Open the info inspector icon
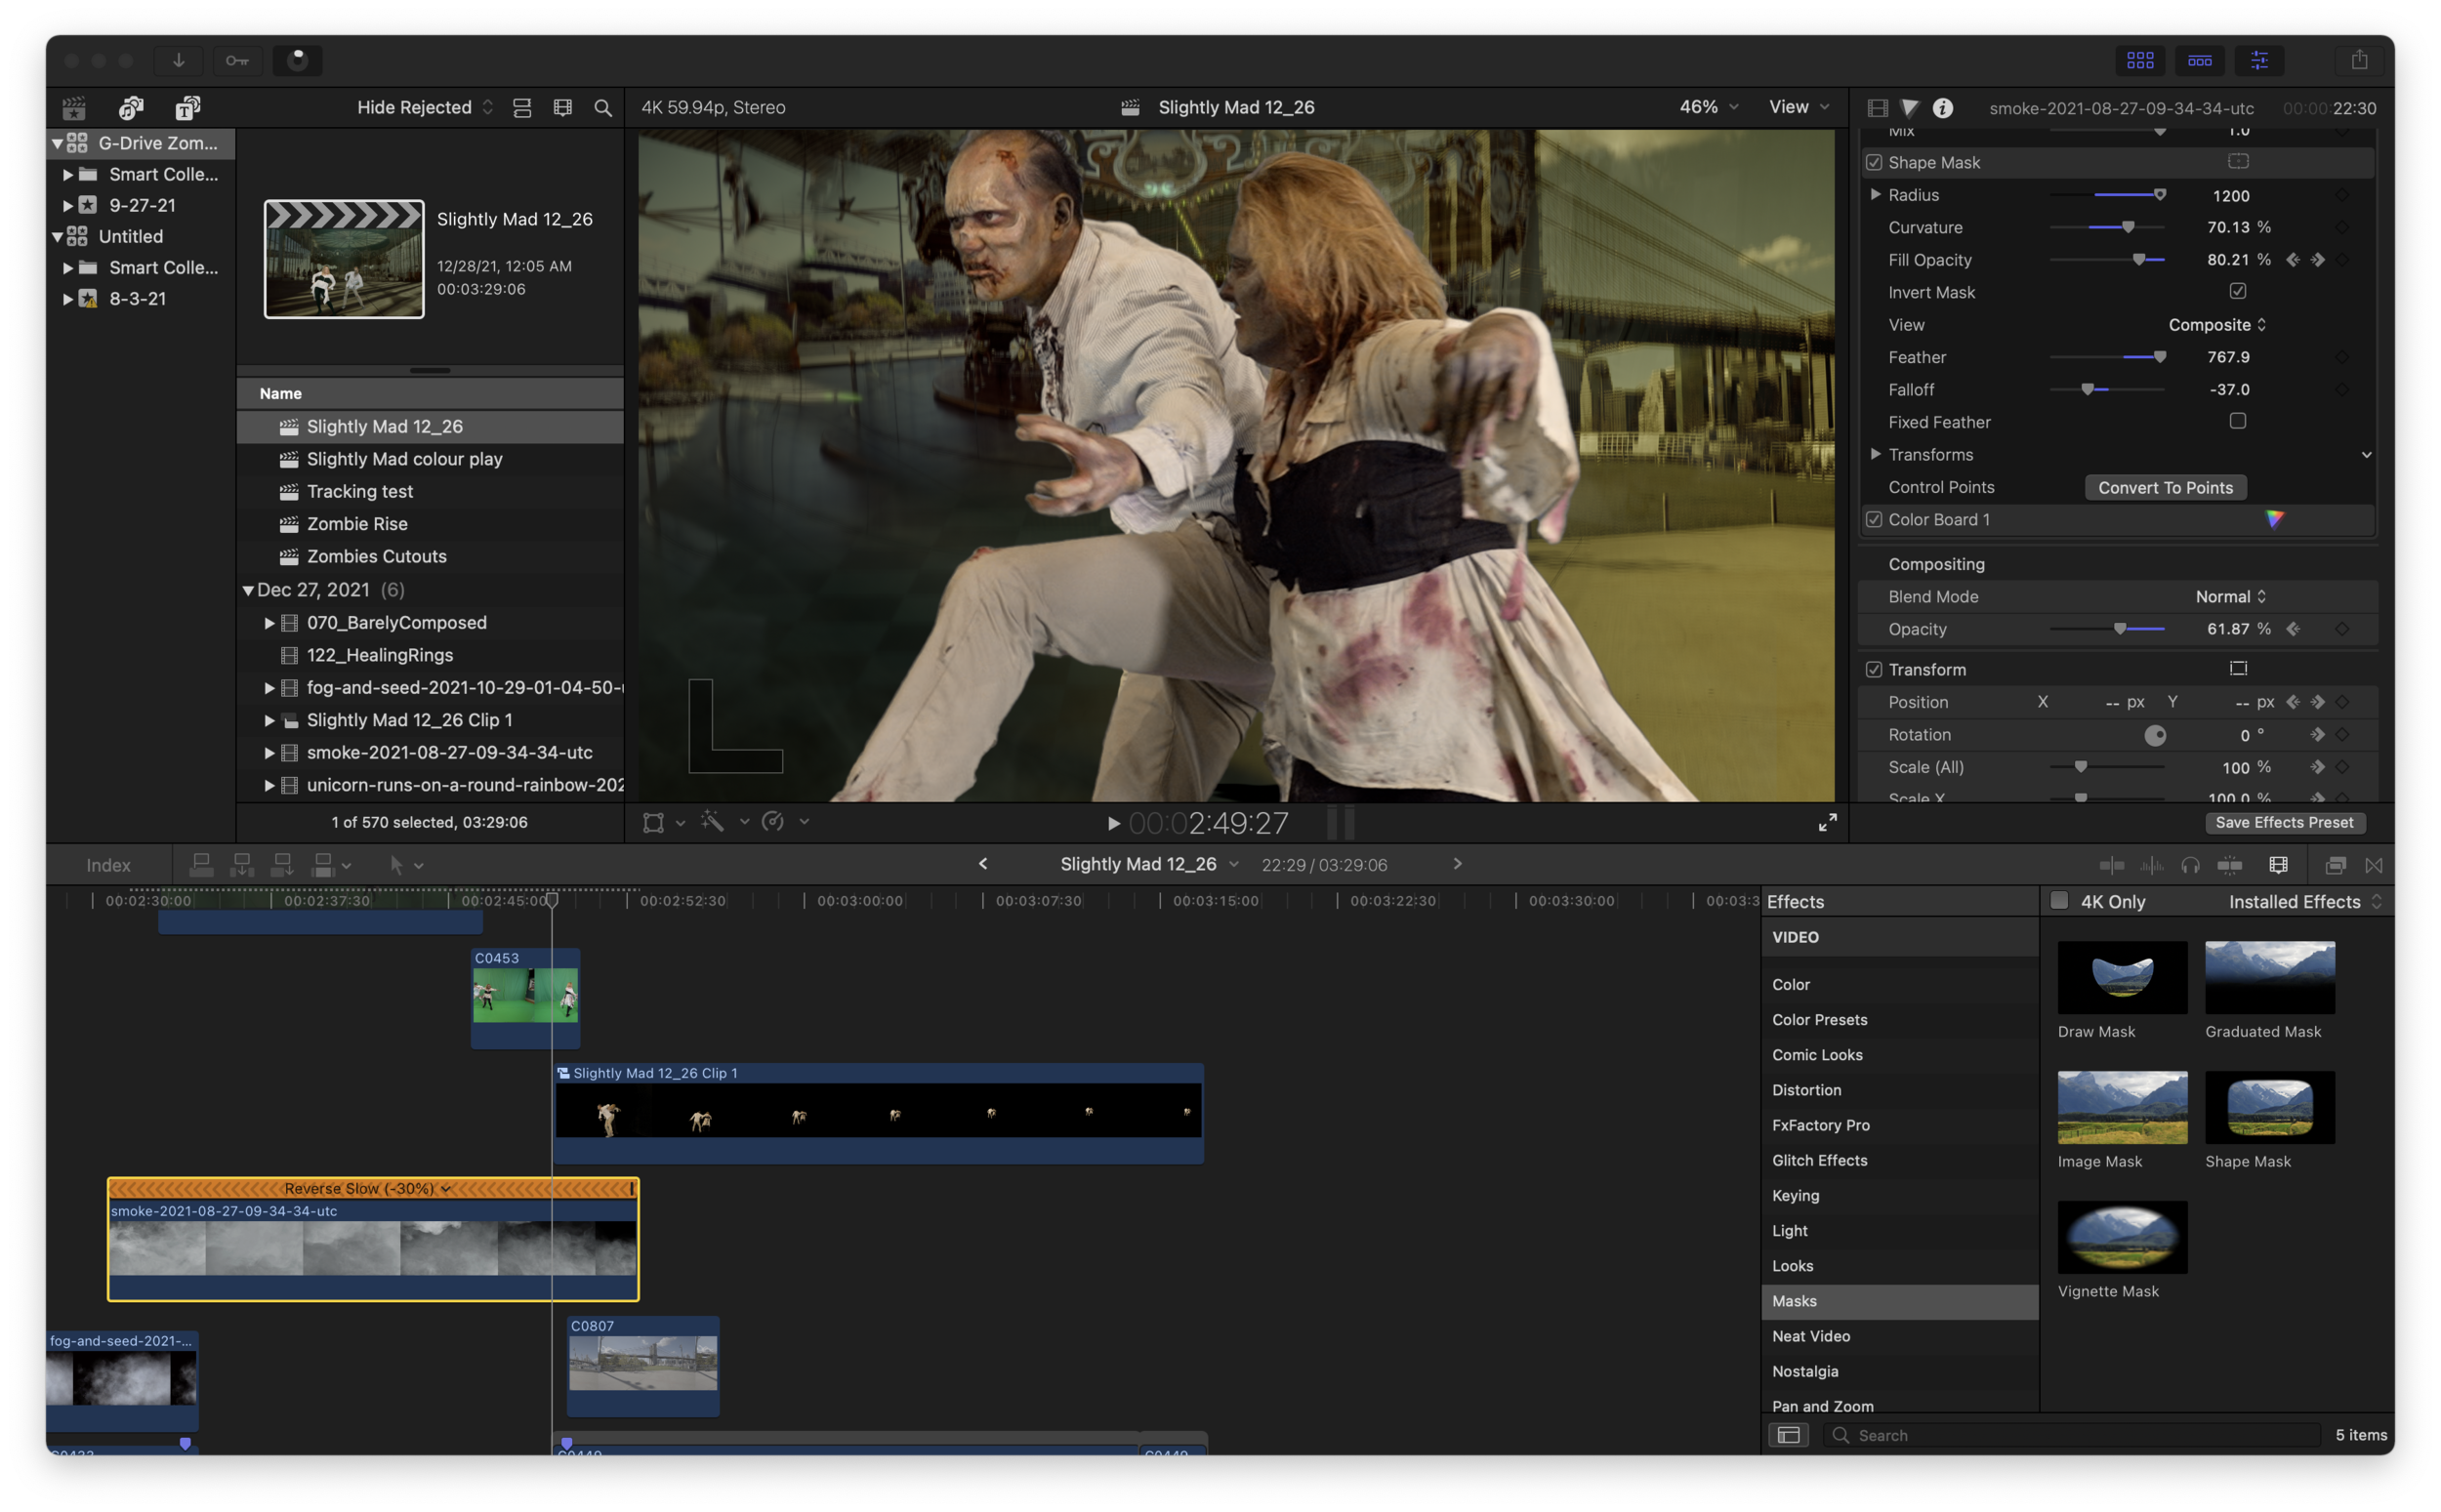Screen dimensions: 2441x1512 (x=1943, y=107)
